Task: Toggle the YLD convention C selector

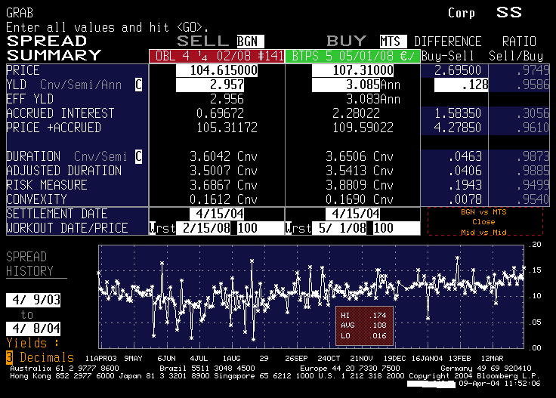Action: coord(138,85)
